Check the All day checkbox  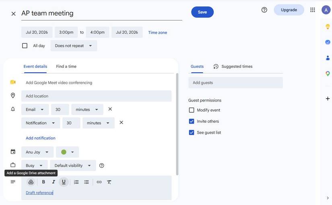[25, 46]
